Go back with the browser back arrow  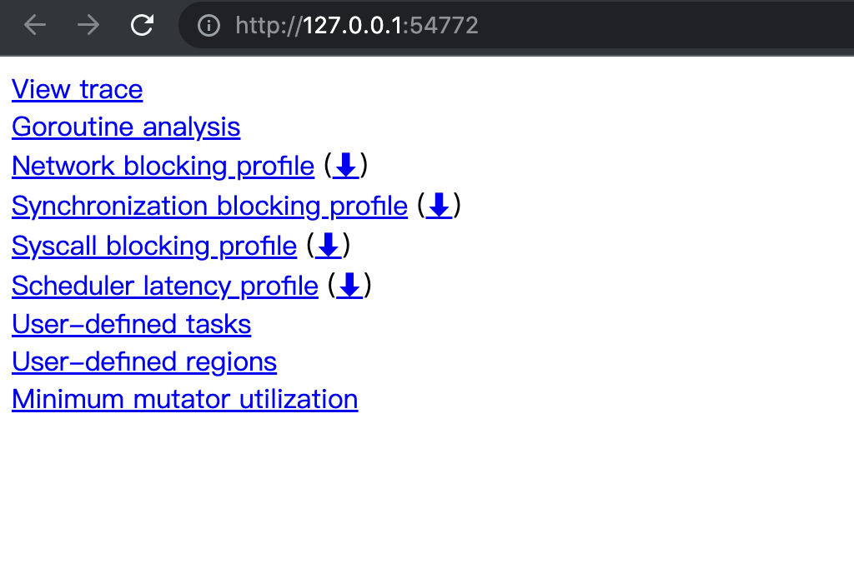coord(35,25)
